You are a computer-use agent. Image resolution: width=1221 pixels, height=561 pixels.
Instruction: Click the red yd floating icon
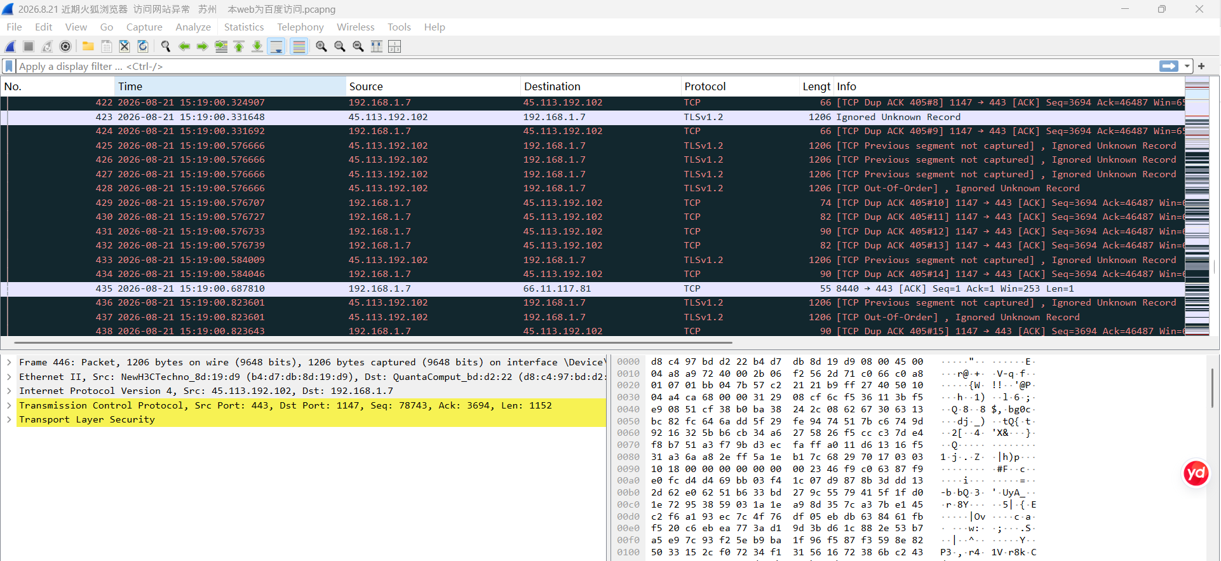(1196, 473)
